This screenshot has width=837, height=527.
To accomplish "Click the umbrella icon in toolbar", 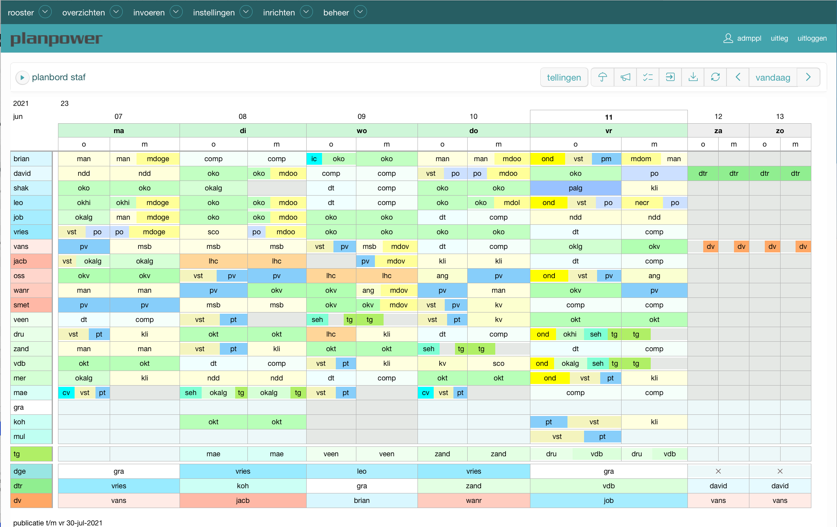I will click(602, 77).
